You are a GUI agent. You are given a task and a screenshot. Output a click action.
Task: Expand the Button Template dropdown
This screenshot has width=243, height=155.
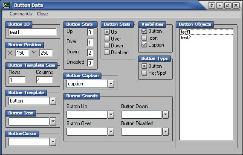53,101
